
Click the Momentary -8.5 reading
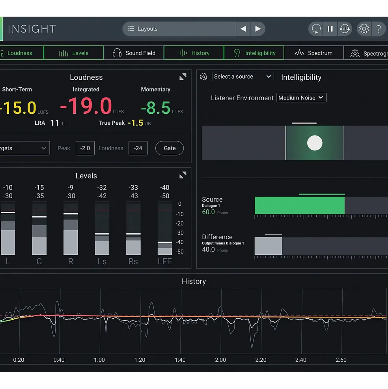pyautogui.click(x=156, y=108)
